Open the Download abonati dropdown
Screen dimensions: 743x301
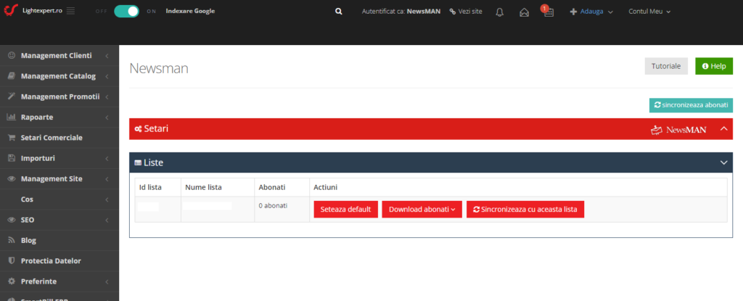point(422,209)
